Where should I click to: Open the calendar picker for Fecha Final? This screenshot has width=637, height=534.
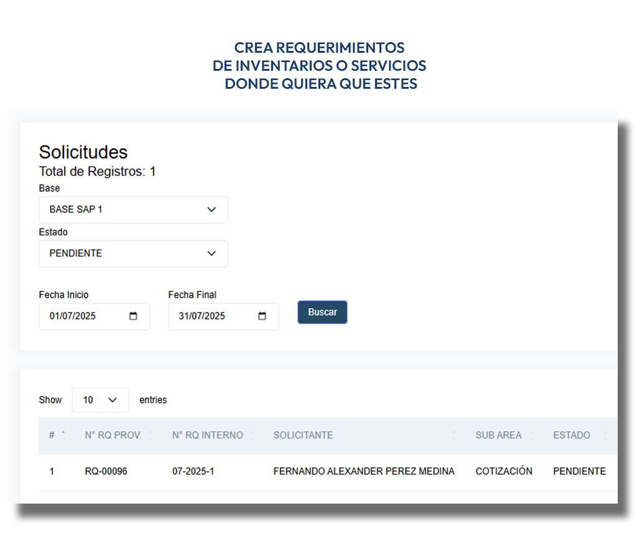coord(262,316)
